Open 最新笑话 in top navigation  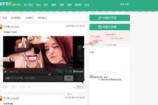tap(16, 5)
